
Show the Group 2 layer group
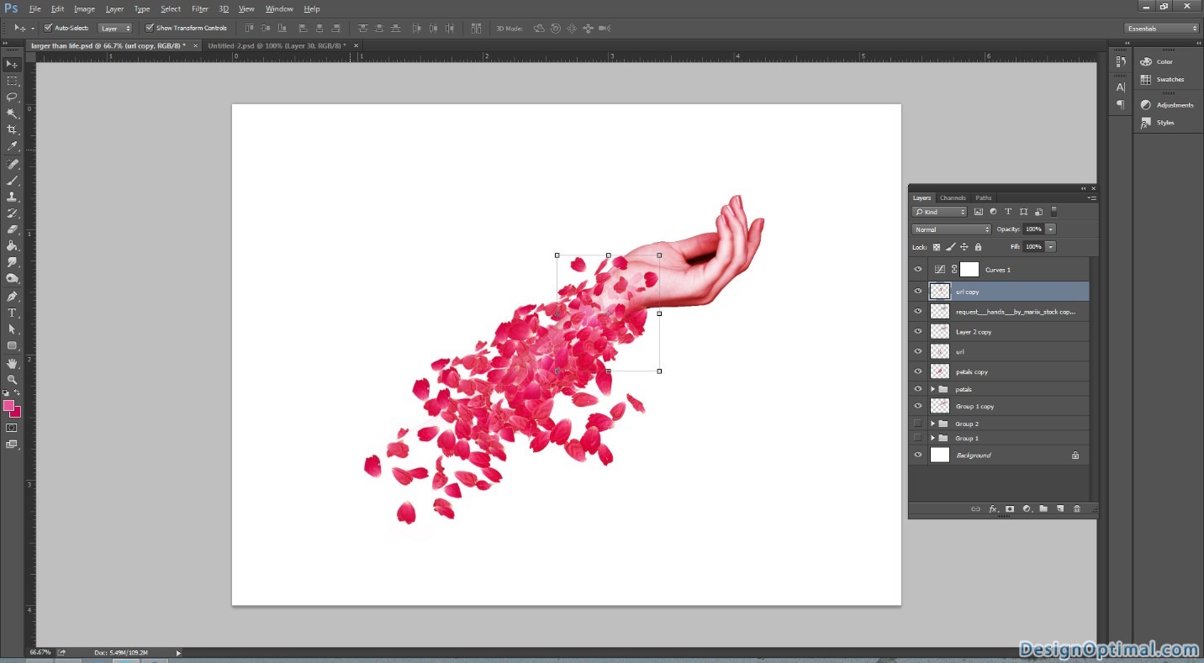[x=918, y=424]
